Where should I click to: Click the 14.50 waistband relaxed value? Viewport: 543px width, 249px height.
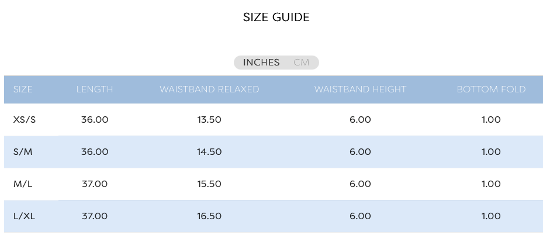pyautogui.click(x=209, y=152)
